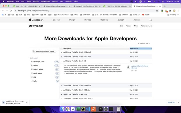Screen dimensions: 181x113
Task: Open Chrome's three-dot menu
Action: click(x=178, y=11)
